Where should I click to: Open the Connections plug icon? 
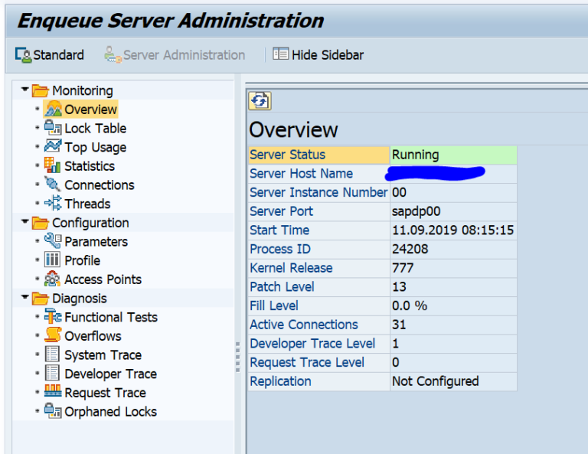pyautogui.click(x=53, y=185)
